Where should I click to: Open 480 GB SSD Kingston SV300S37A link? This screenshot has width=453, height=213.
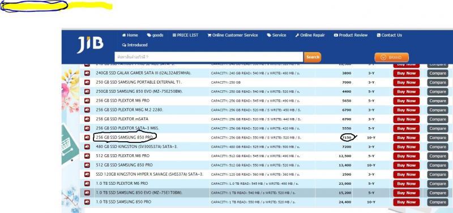pyautogui.click(x=136, y=147)
